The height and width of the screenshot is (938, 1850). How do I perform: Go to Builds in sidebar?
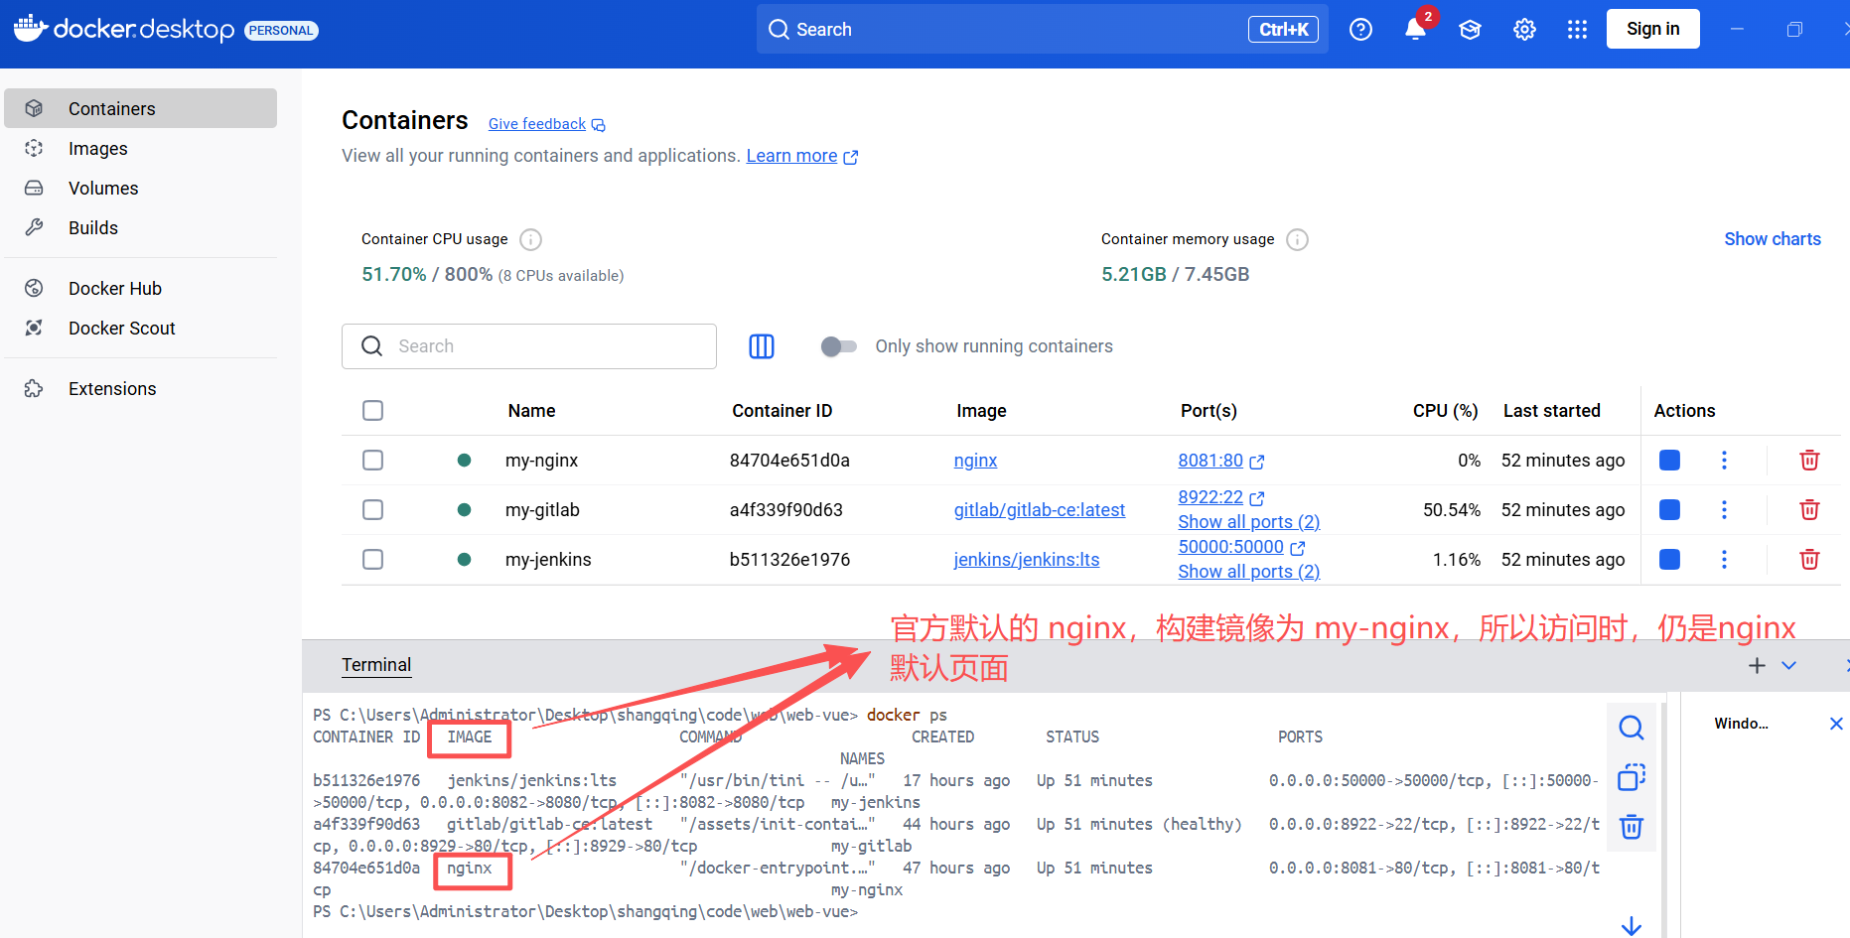[140, 227]
